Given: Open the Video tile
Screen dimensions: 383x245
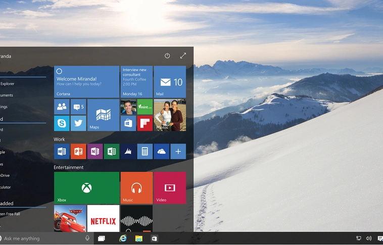Looking at the screenshot, I should point(170,188).
